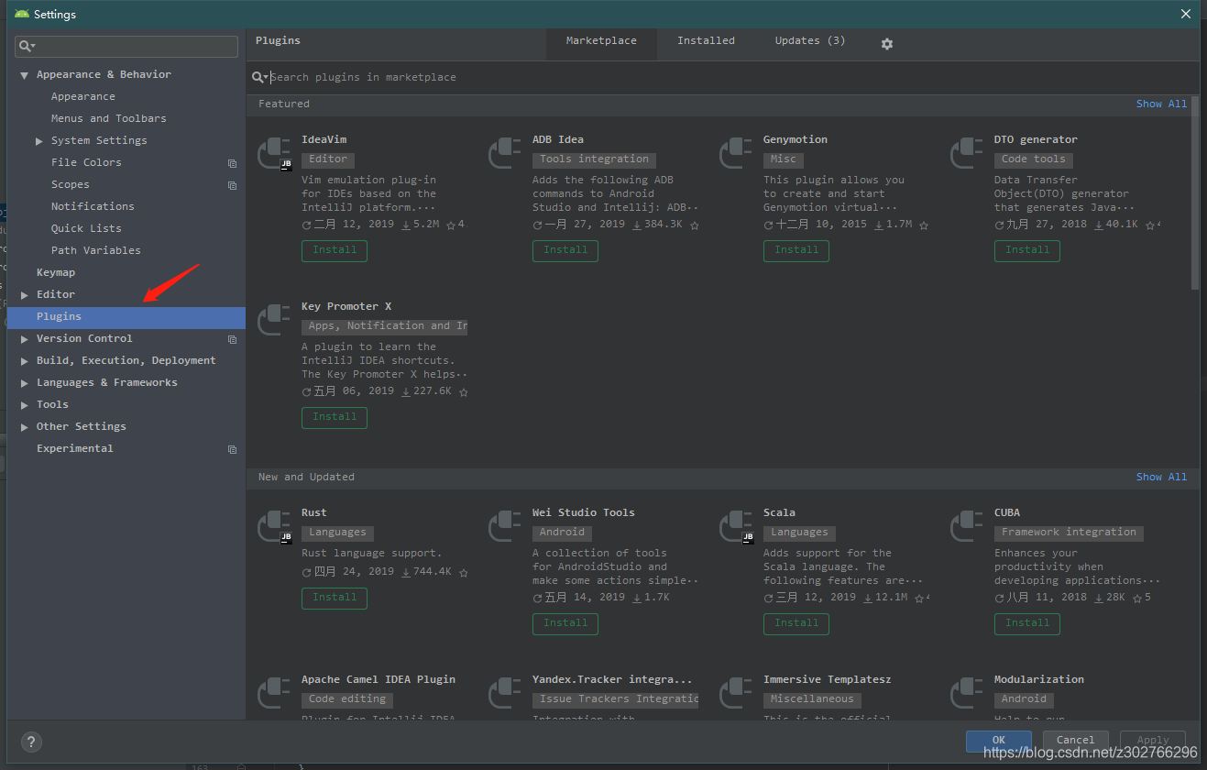1207x770 pixels.
Task: Click the OK button
Action: click(x=999, y=741)
